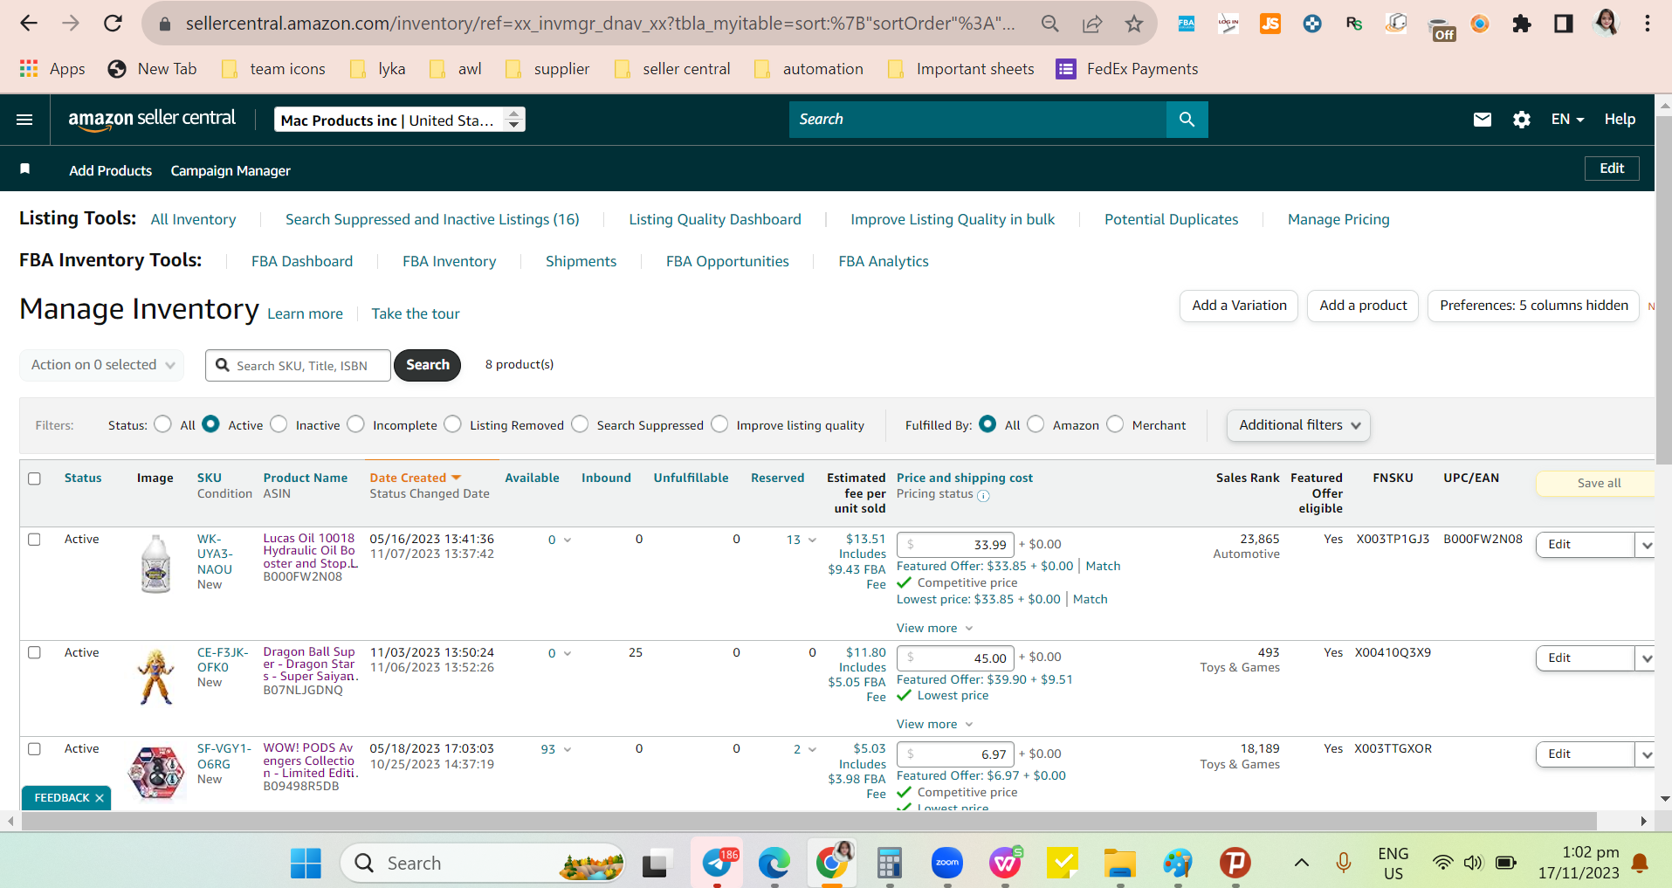Click the FBA extension icon
The width and height of the screenshot is (1672, 888).
tap(1187, 24)
